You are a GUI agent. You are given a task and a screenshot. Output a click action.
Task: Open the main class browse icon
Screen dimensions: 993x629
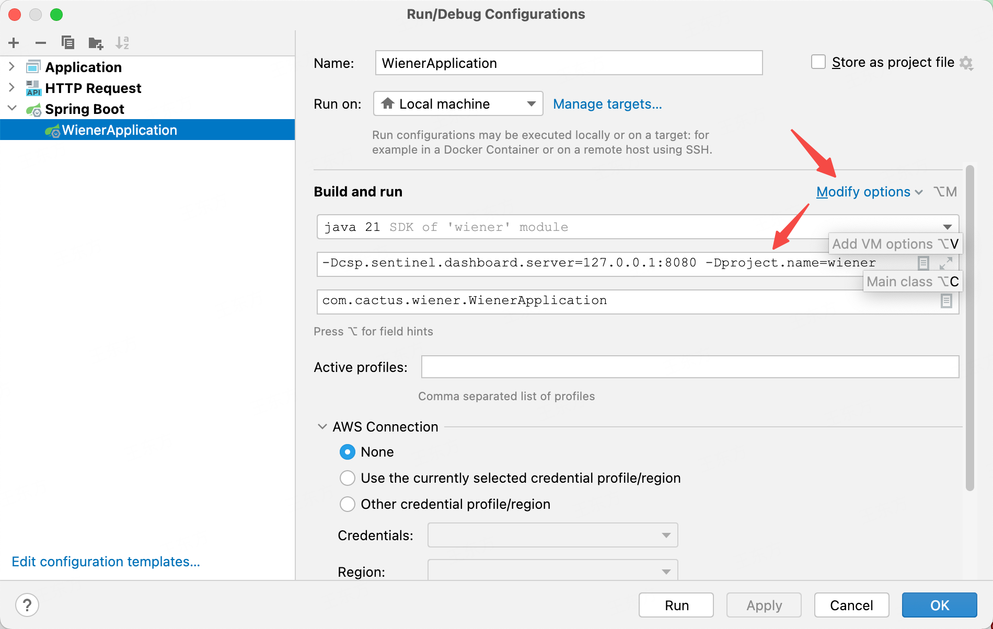click(946, 301)
